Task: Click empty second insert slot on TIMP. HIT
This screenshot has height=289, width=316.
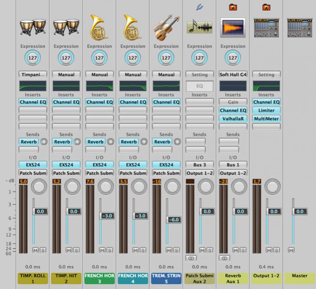Action: [x=66, y=110]
